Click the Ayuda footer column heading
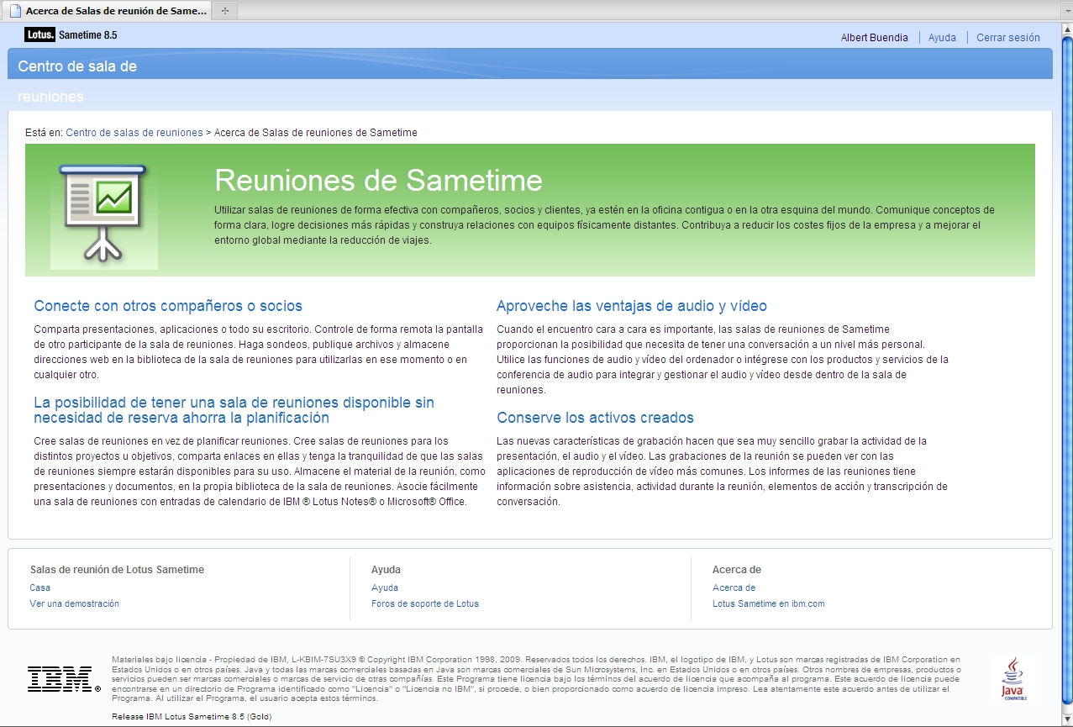The image size is (1073, 727). click(386, 570)
